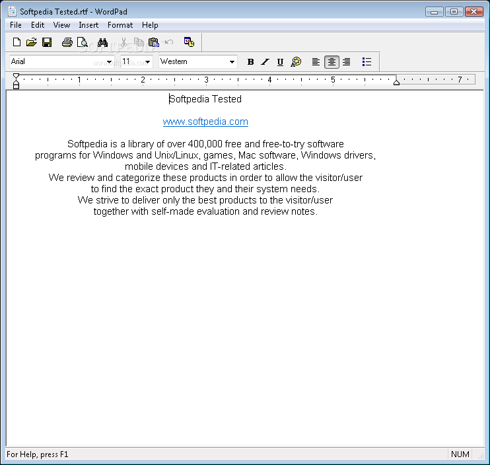The width and height of the screenshot is (490, 465).
Task: Click the Cut scissors icon
Action: (123, 42)
